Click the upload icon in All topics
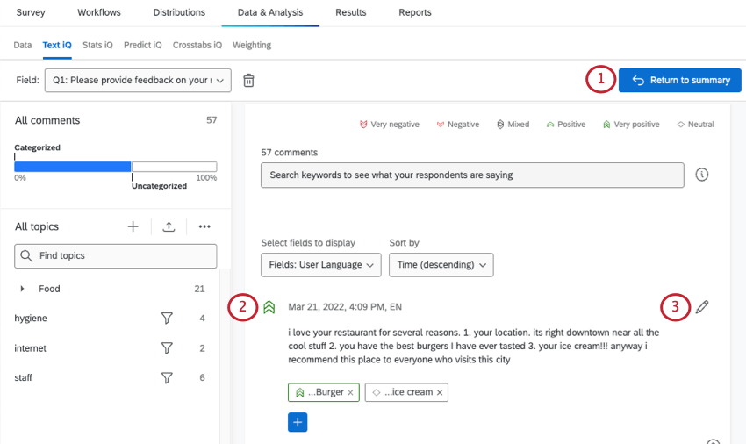The height and width of the screenshot is (444, 746). pyautogui.click(x=169, y=226)
